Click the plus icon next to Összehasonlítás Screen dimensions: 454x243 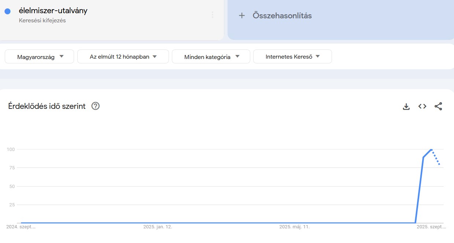coord(242,15)
